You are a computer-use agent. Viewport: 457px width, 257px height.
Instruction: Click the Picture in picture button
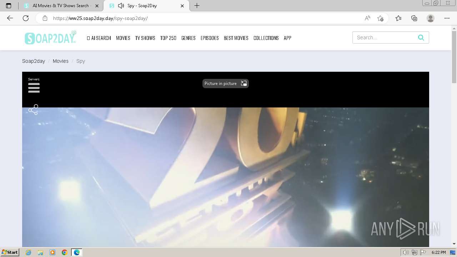225,84
